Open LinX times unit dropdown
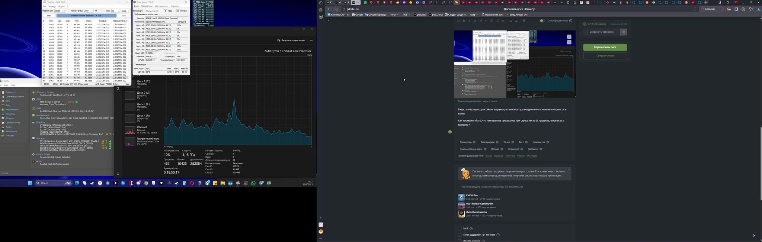This screenshot has height=242, width=762. (x=126, y=11)
